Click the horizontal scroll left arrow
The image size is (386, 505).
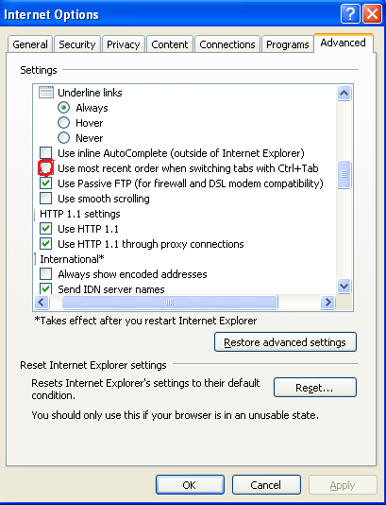[x=42, y=302]
